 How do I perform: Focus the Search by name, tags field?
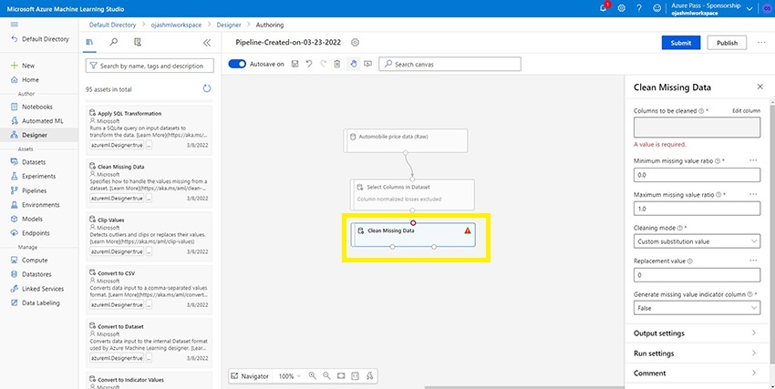click(150, 66)
